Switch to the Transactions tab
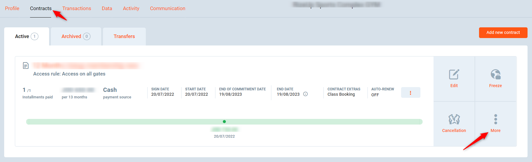The height and width of the screenshot is (162, 532). coord(77,8)
